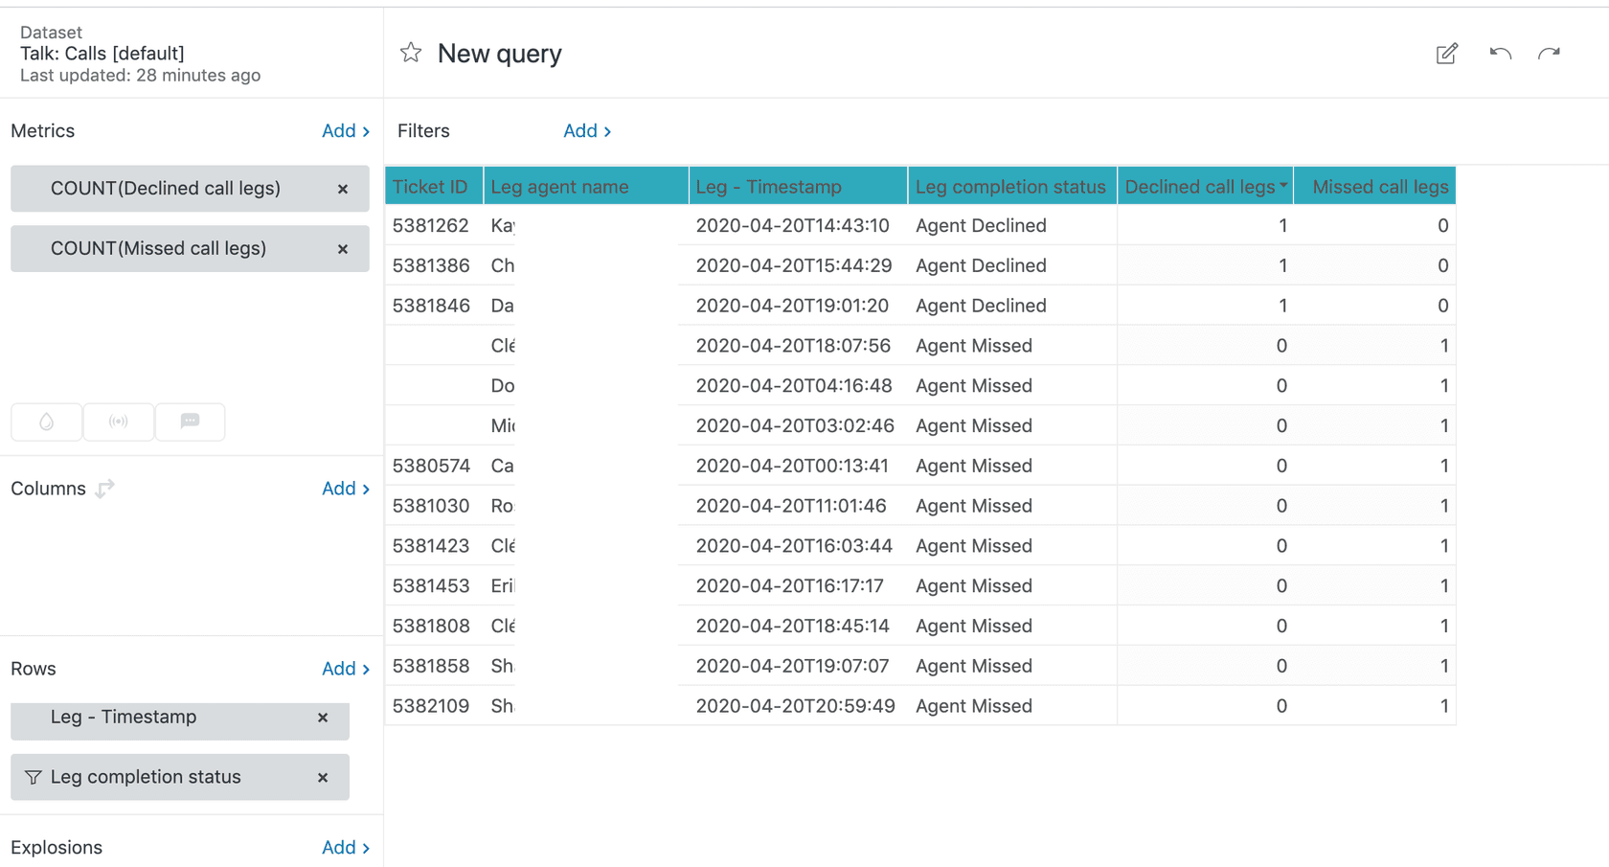Screen dimensions: 1609x867
Task: Remove Leg - Timestamp from Rows
Action: [323, 717]
